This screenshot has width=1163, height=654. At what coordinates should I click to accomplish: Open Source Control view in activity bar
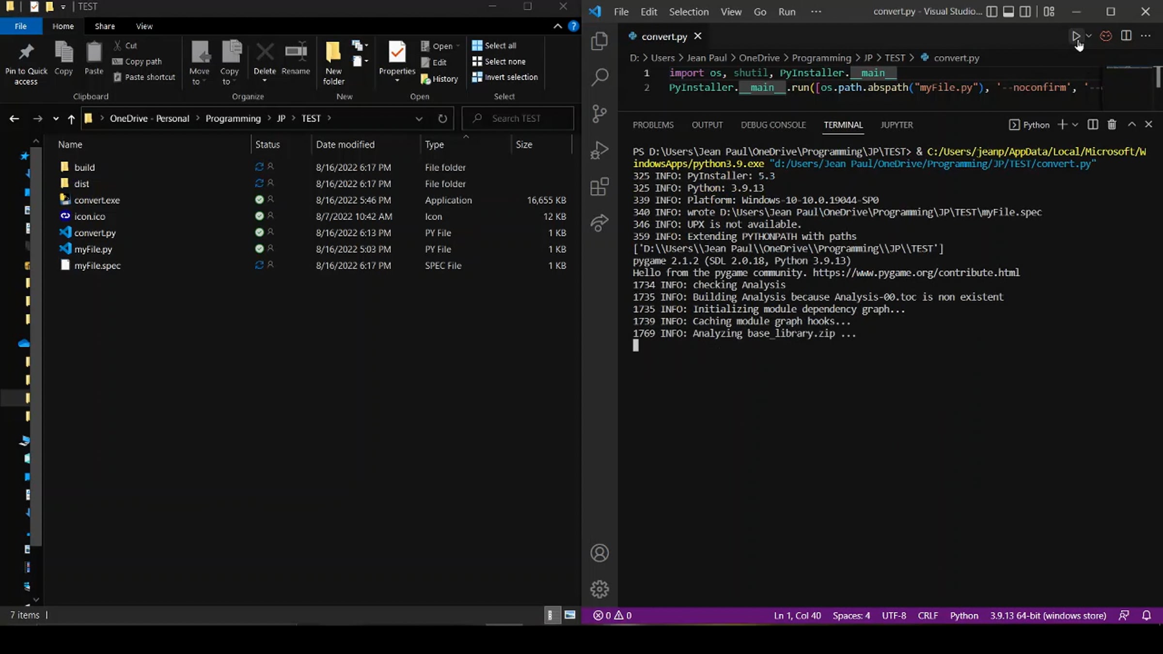point(599,114)
